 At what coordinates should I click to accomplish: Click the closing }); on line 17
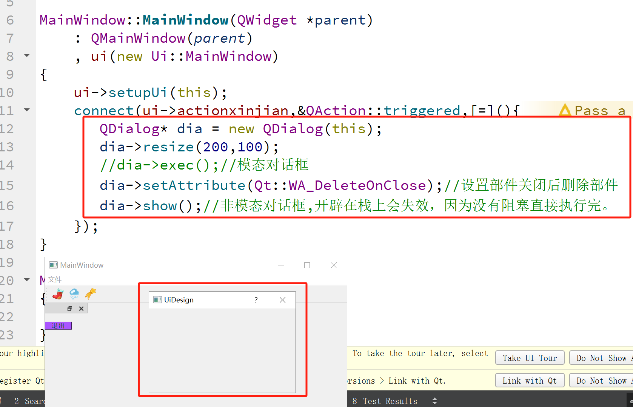(x=86, y=226)
